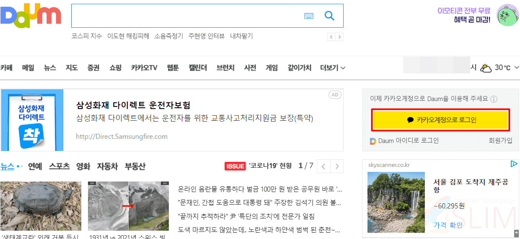
Task: Show previous trending keywords arrow
Action: pyautogui.click(x=331, y=37)
